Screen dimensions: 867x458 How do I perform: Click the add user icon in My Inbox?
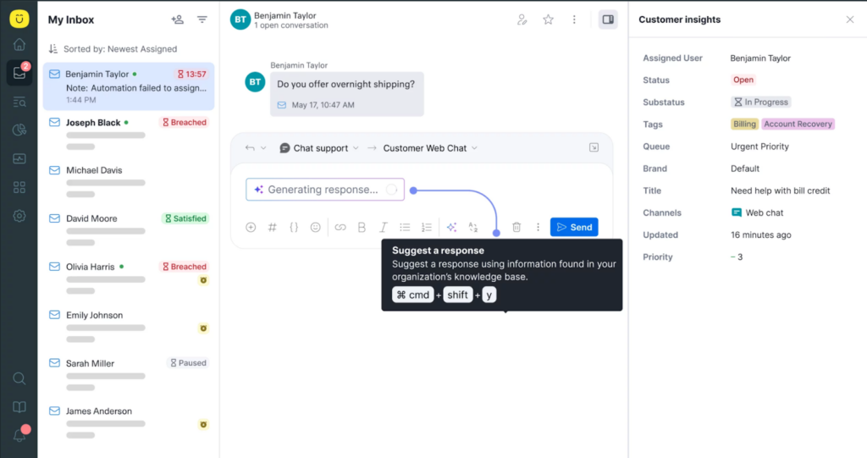tap(177, 19)
